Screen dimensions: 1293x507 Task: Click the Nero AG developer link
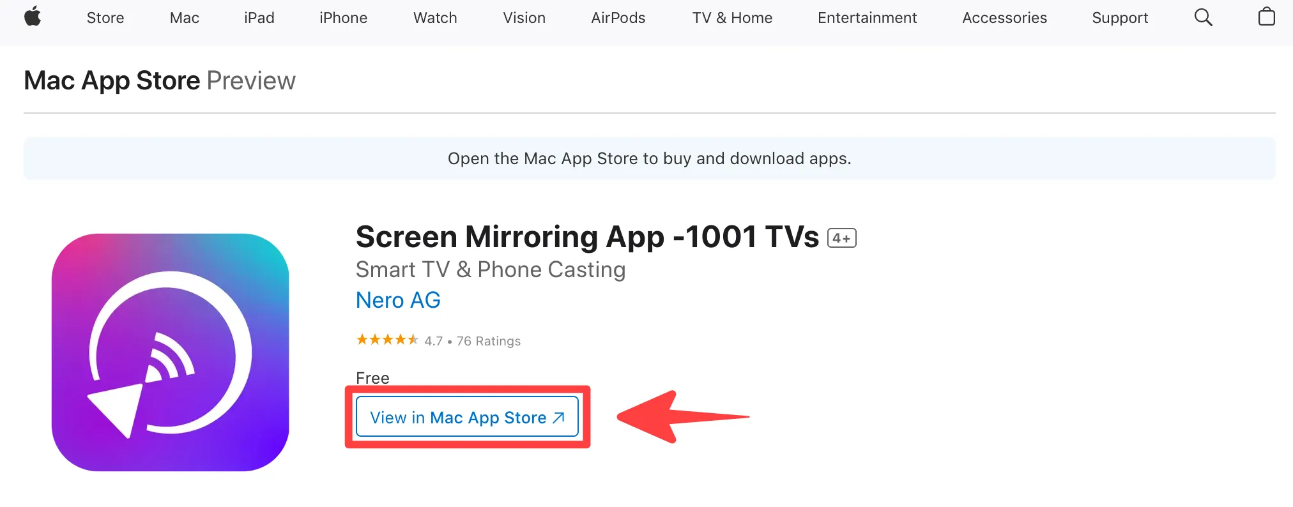point(398,300)
